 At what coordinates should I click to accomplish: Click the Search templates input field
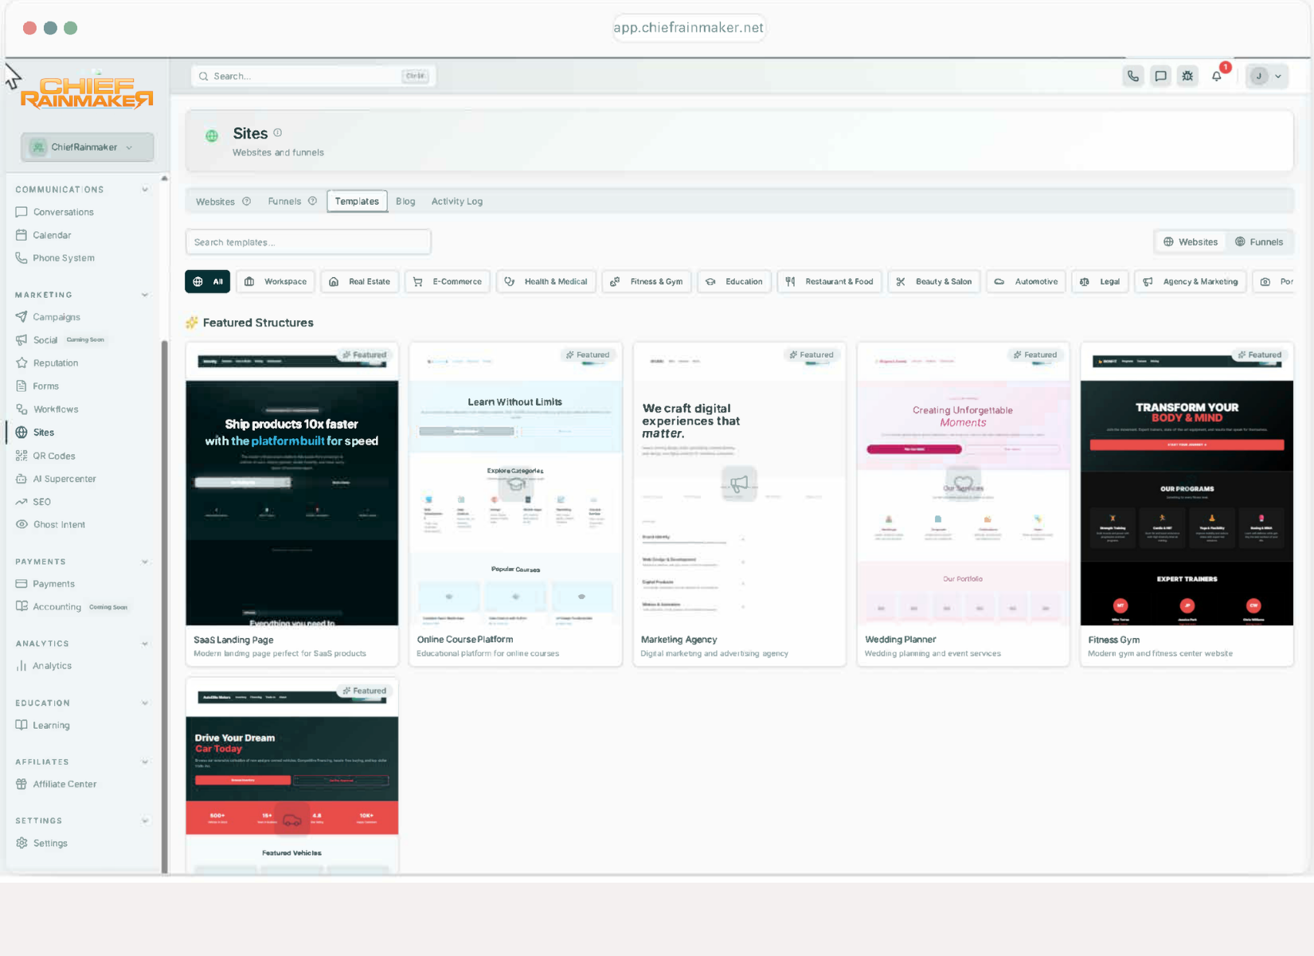click(308, 242)
